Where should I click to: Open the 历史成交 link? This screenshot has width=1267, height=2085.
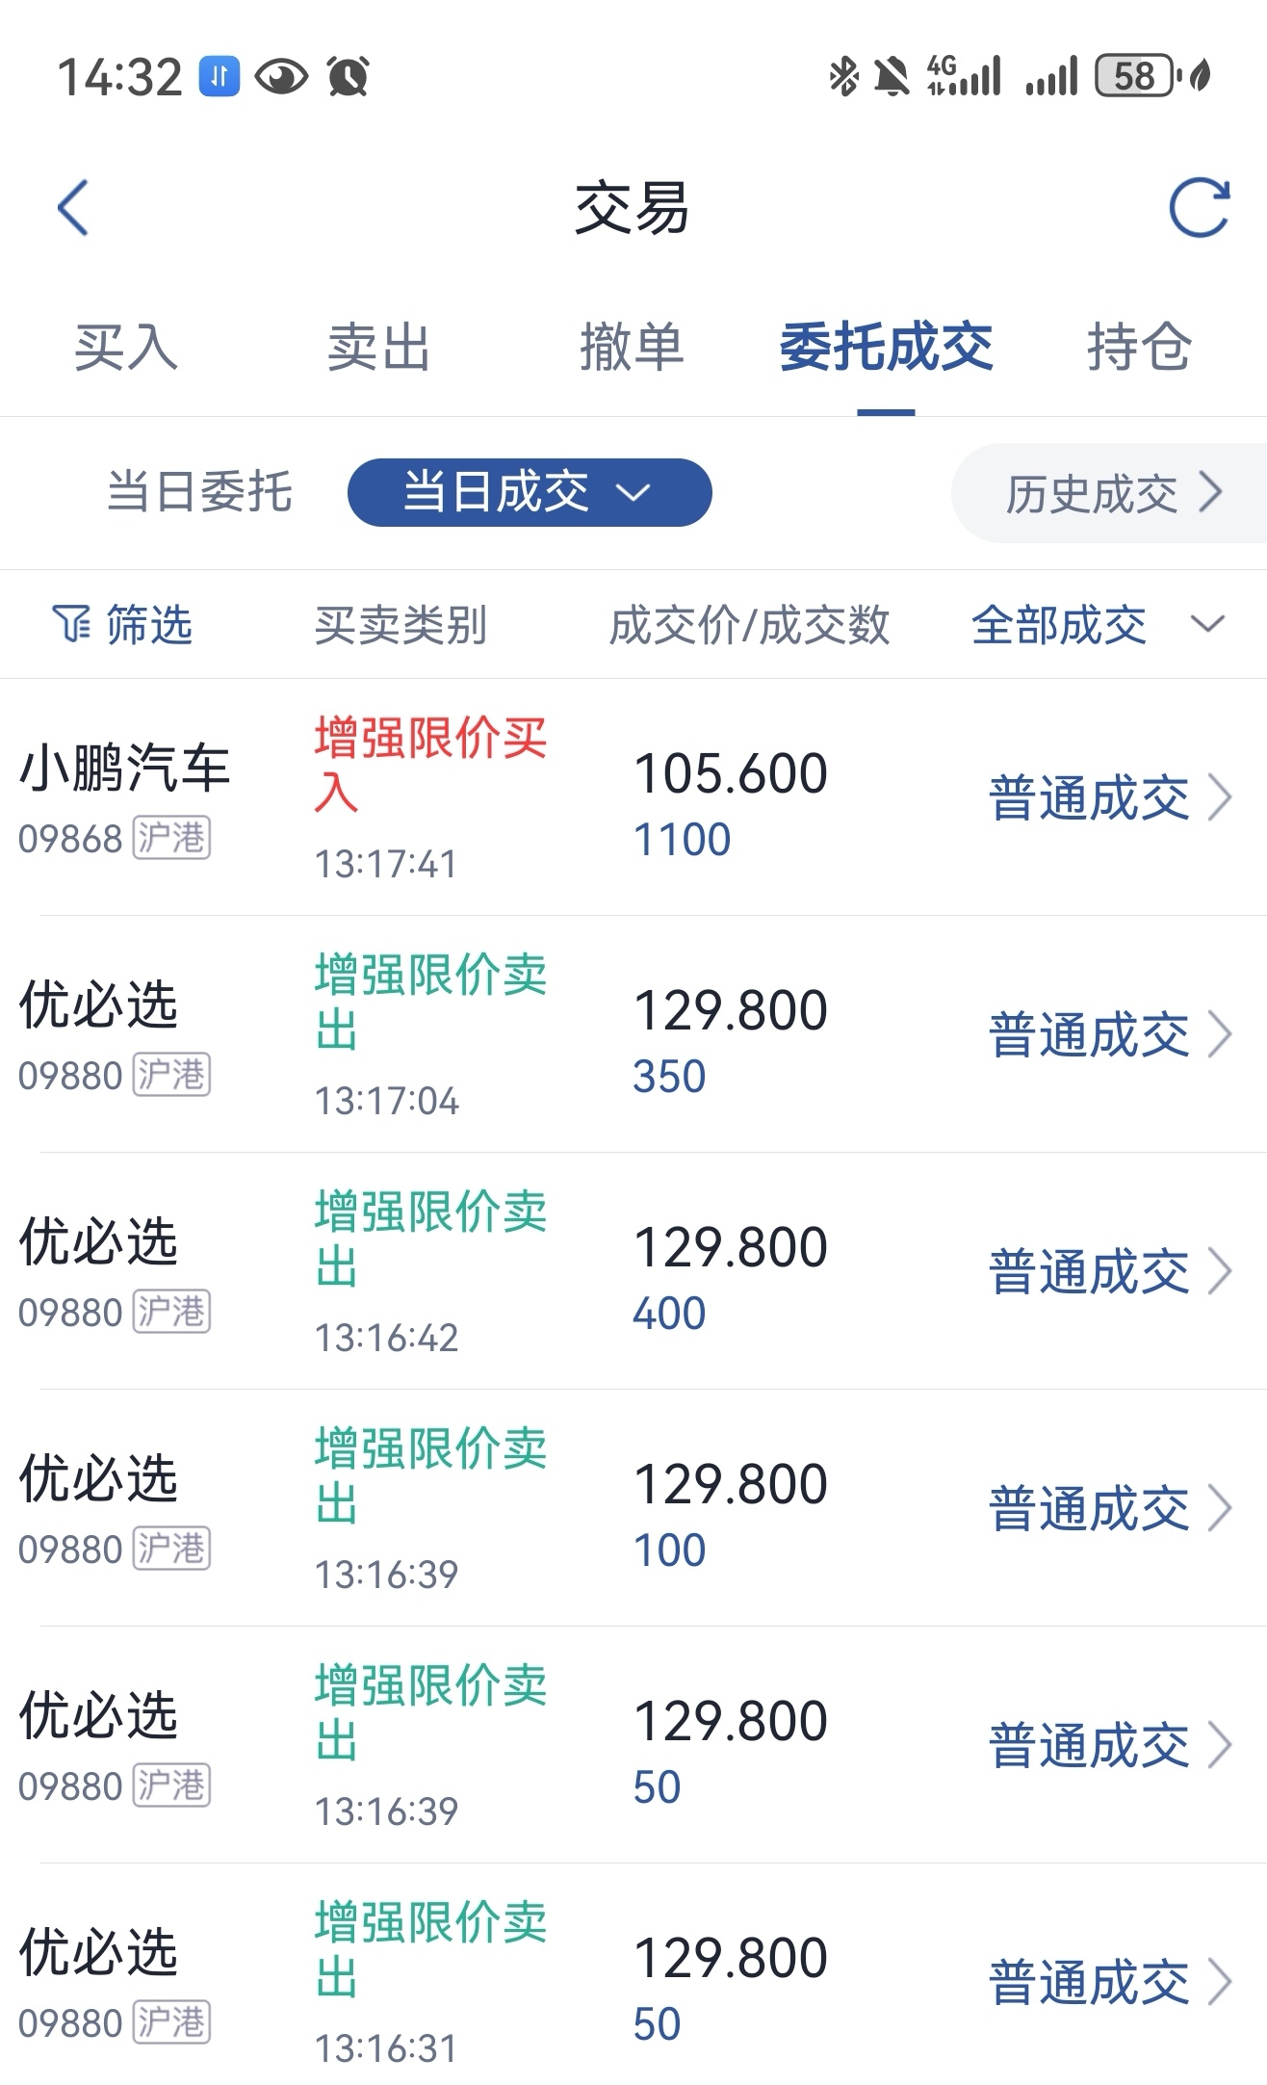1113,493
